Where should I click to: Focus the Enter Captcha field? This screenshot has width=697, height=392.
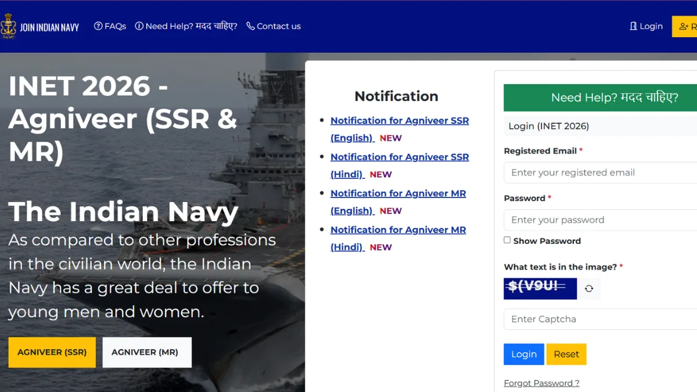pos(600,319)
